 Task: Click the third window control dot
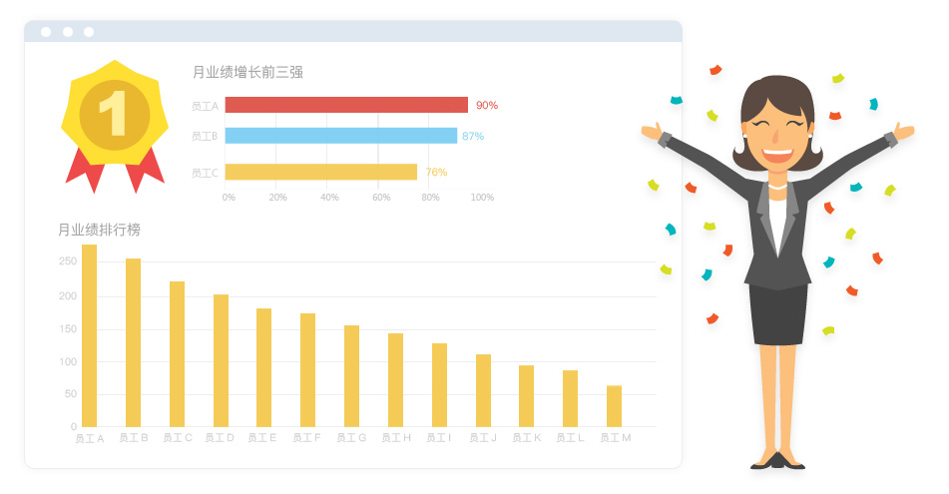point(89,32)
